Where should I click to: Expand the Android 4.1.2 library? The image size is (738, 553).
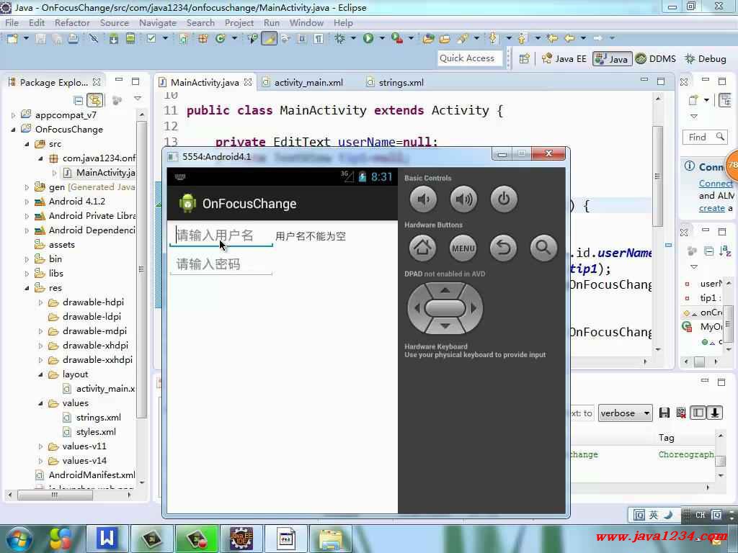[x=27, y=202]
